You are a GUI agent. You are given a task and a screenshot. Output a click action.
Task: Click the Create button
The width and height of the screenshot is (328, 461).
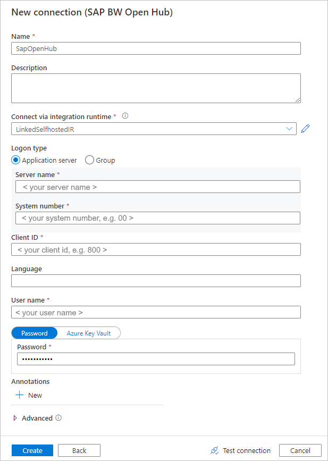tap(32, 450)
